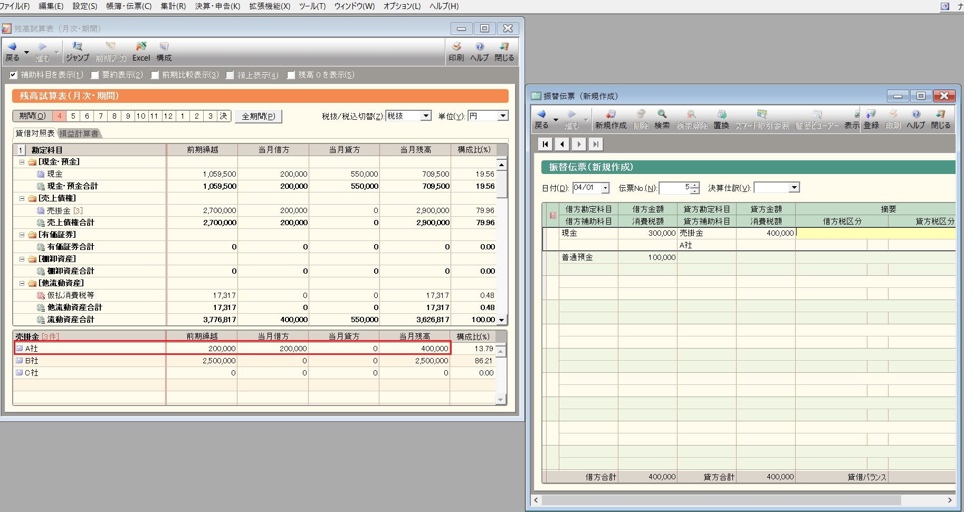Click 全期間(P) button
This screenshot has width=964, height=512.
pos(259,116)
